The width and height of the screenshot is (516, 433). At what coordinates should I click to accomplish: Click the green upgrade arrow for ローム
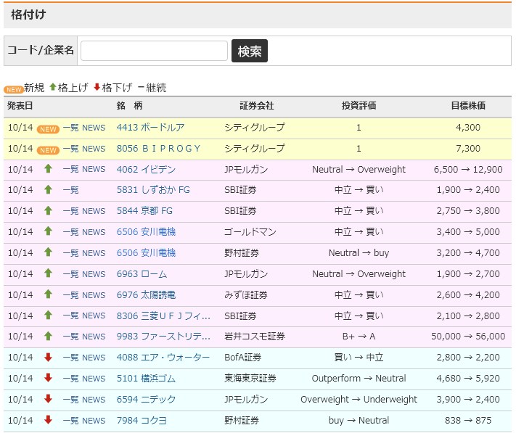click(49, 274)
